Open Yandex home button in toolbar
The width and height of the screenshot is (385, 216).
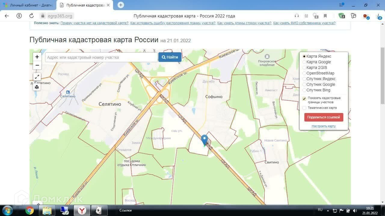pyautogui.click(x=19, y=16)
